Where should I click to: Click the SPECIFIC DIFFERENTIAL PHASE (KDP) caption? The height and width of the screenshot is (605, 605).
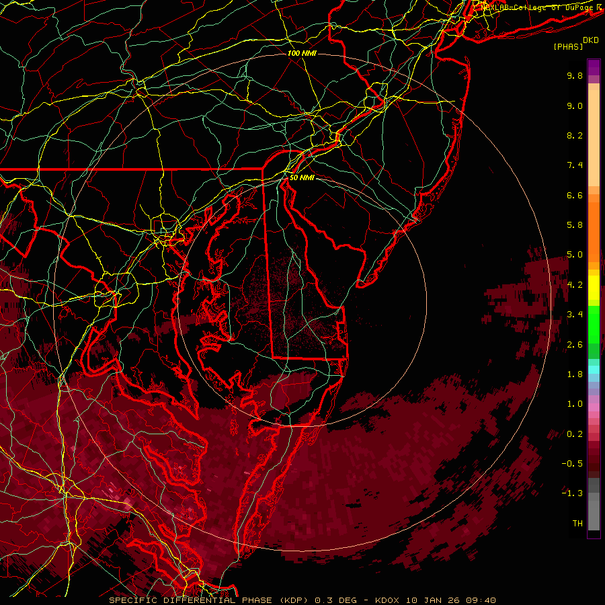coord(209,600)
